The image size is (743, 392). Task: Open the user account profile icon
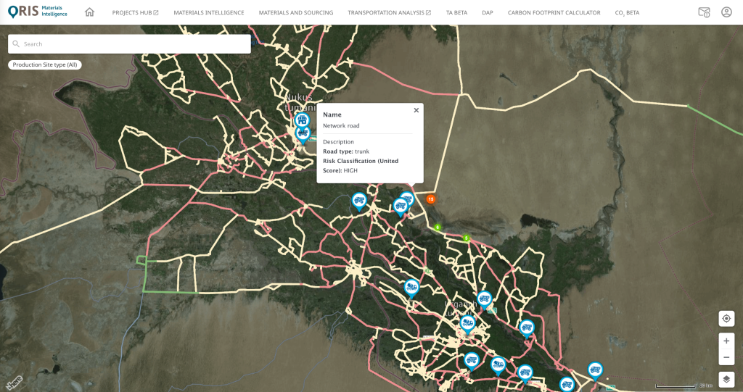pyautogui.click(x=726, y=12)
